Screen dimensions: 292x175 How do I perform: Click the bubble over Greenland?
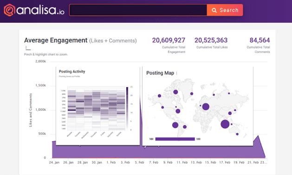(192, 94)
